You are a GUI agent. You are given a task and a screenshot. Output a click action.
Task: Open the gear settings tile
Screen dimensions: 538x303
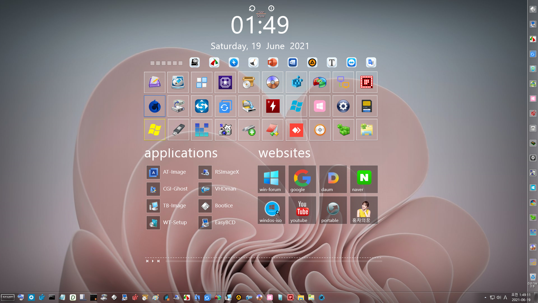[x=343, y=106]
